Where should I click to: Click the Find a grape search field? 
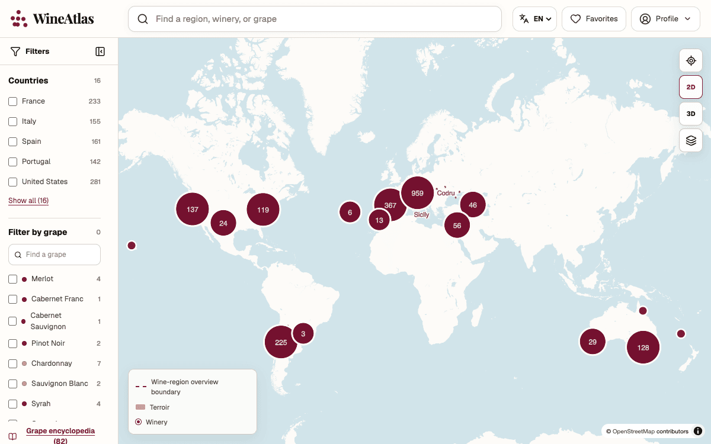[55, 255]
